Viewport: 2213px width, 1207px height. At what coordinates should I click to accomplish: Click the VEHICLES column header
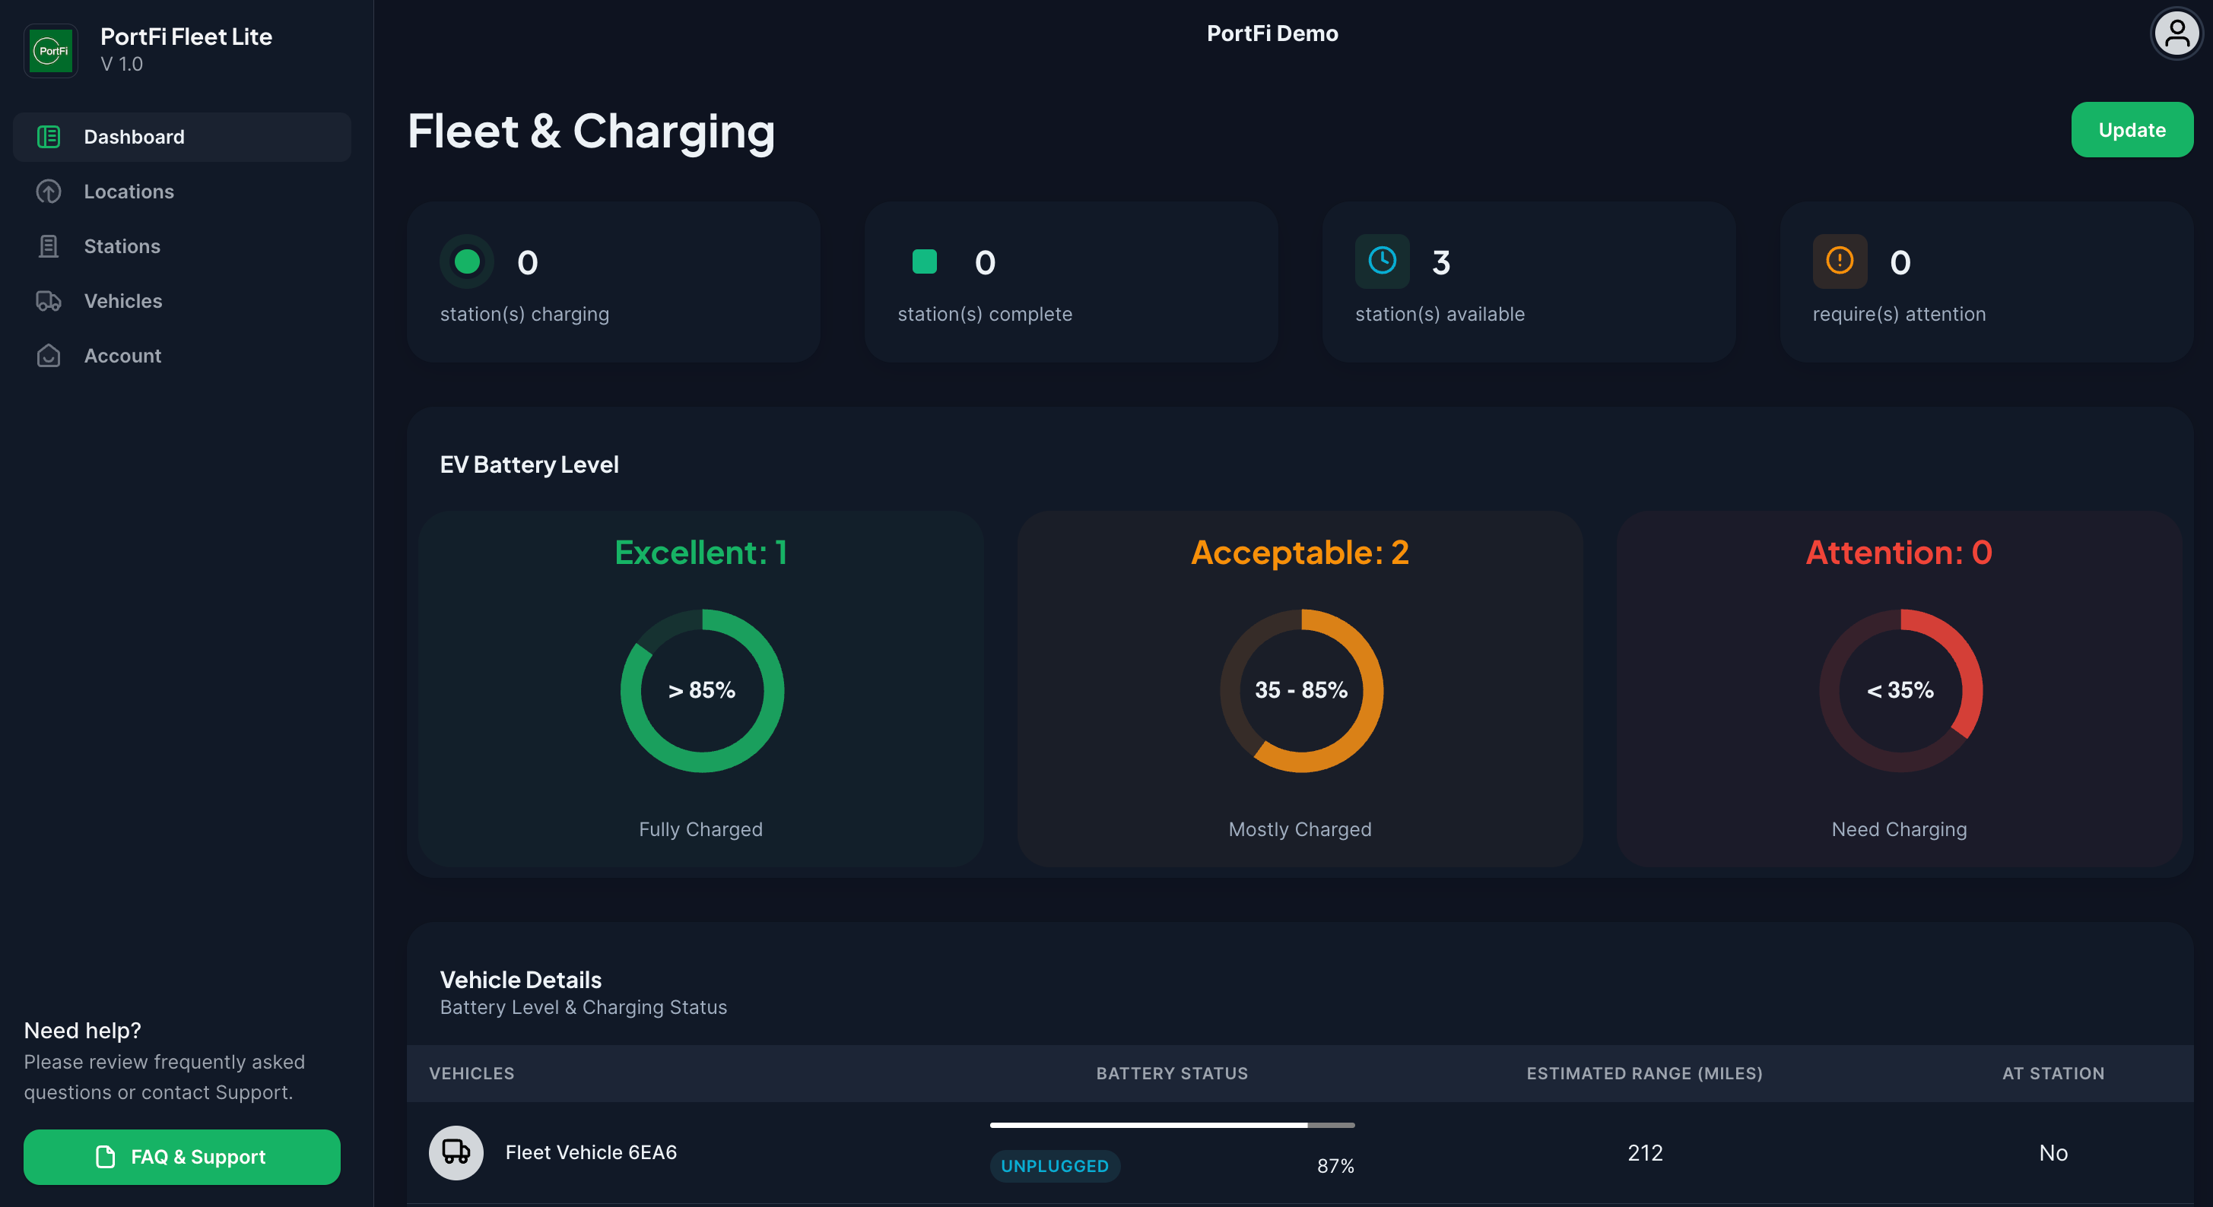[471, 1073]
